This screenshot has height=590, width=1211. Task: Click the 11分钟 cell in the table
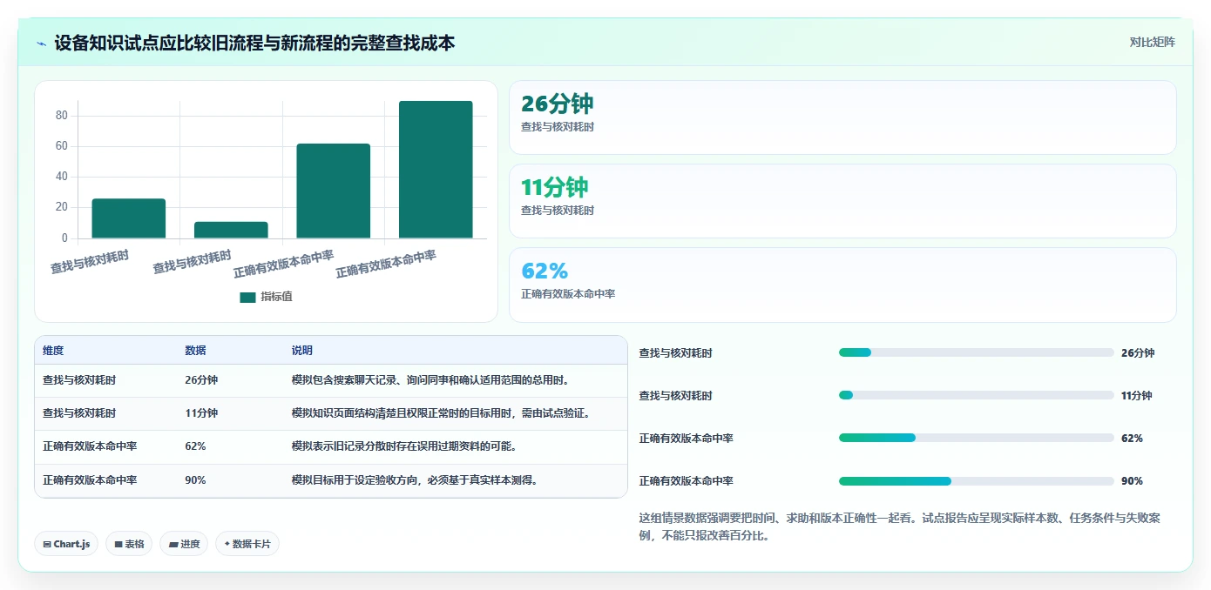click(x=201, y=413)
